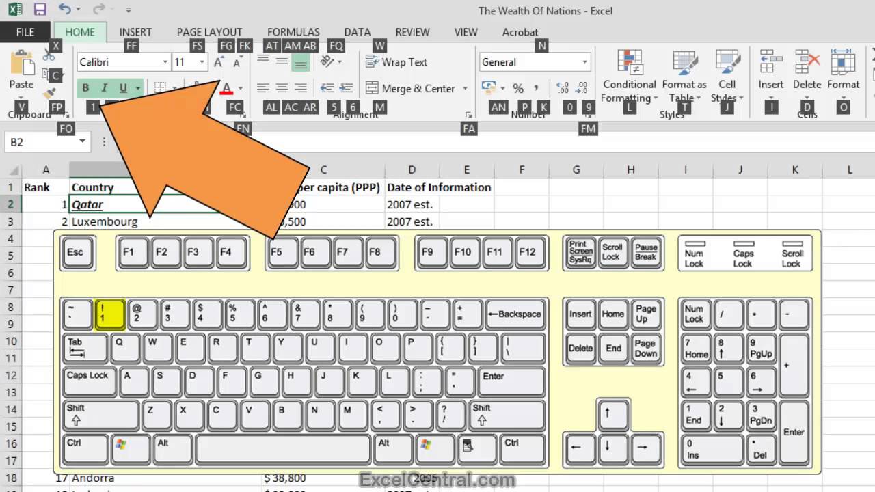The width and height of the screenshot is (875, 492).
Task: Open the Number Format dropdown showing General
Action: click(533, 62)
